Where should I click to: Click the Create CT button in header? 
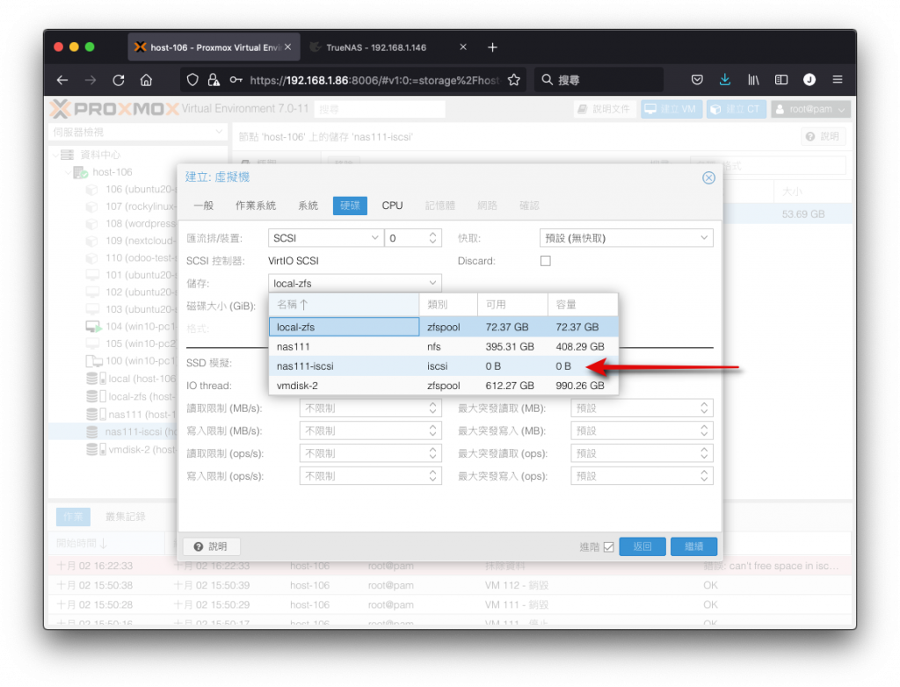tap(736, 109)
